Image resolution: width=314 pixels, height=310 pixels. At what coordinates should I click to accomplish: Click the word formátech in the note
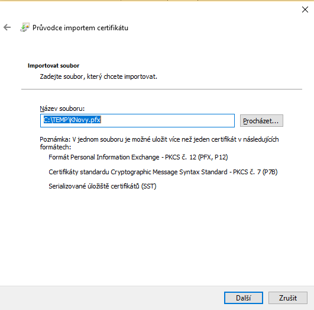(56, 147)
